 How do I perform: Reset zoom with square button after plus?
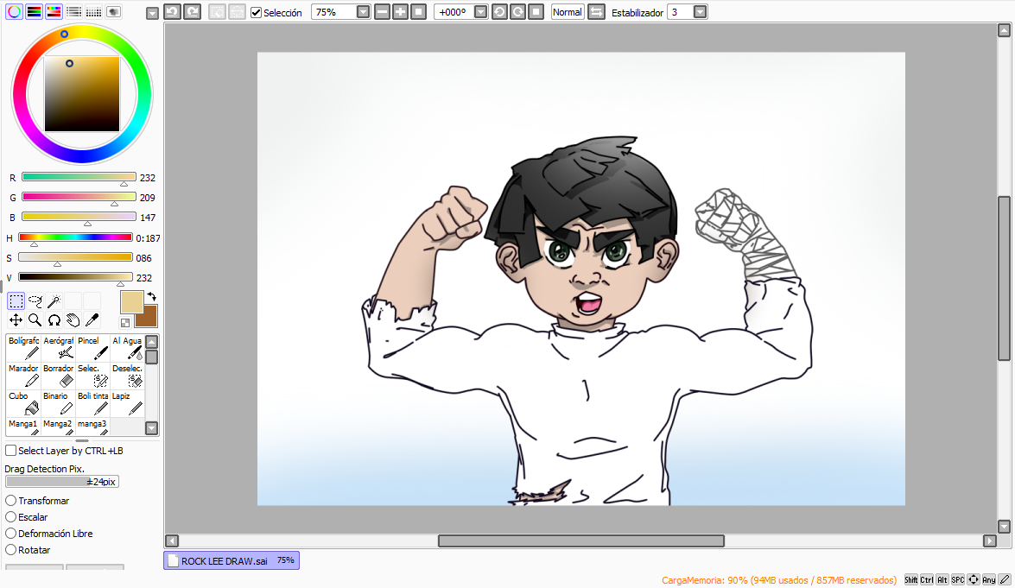[x=419, y=11]
